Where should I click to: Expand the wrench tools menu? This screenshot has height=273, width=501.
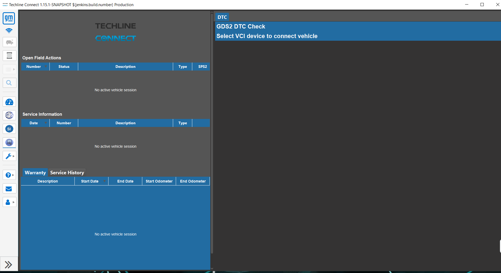tap(10, 156)
